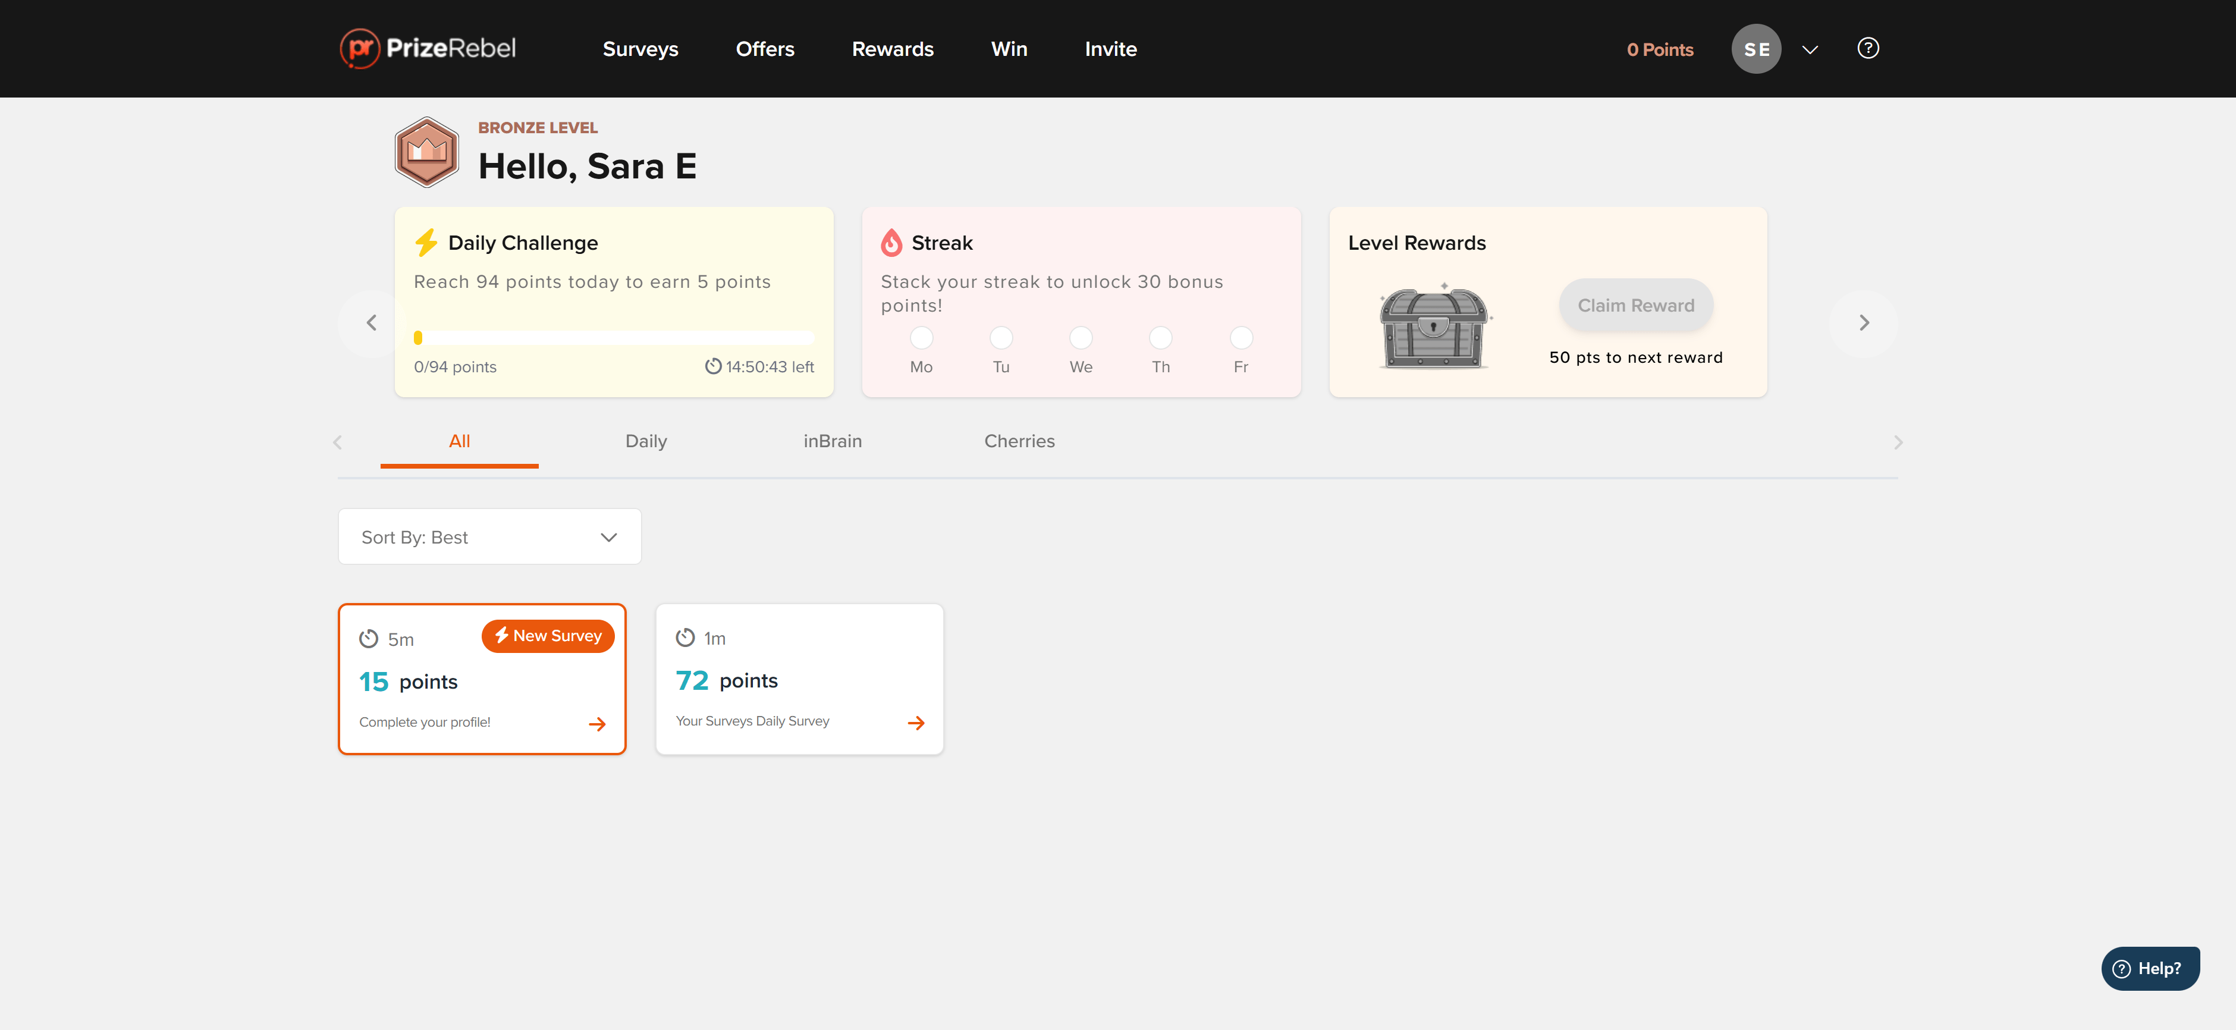Image resolution: width=2236 pixels, height=1030 pixels.
Task: Click the arrow on Your Surveys Daily Survey card
Action: click(916, 723)
